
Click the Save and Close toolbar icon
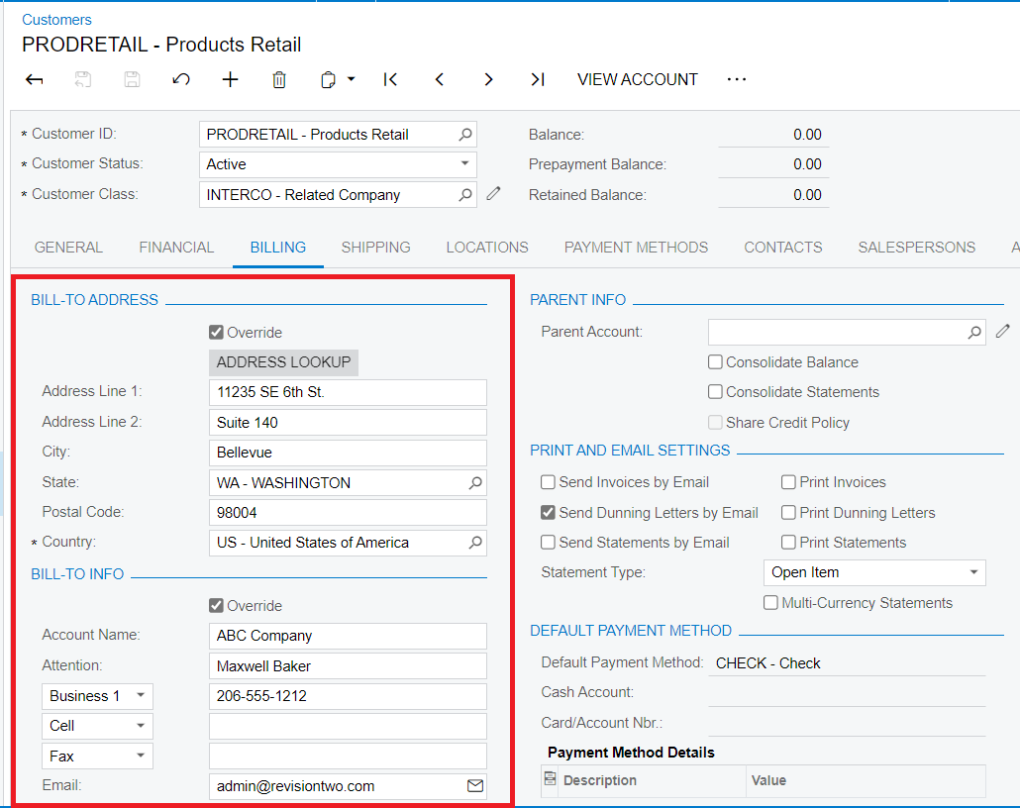point(82,80)
